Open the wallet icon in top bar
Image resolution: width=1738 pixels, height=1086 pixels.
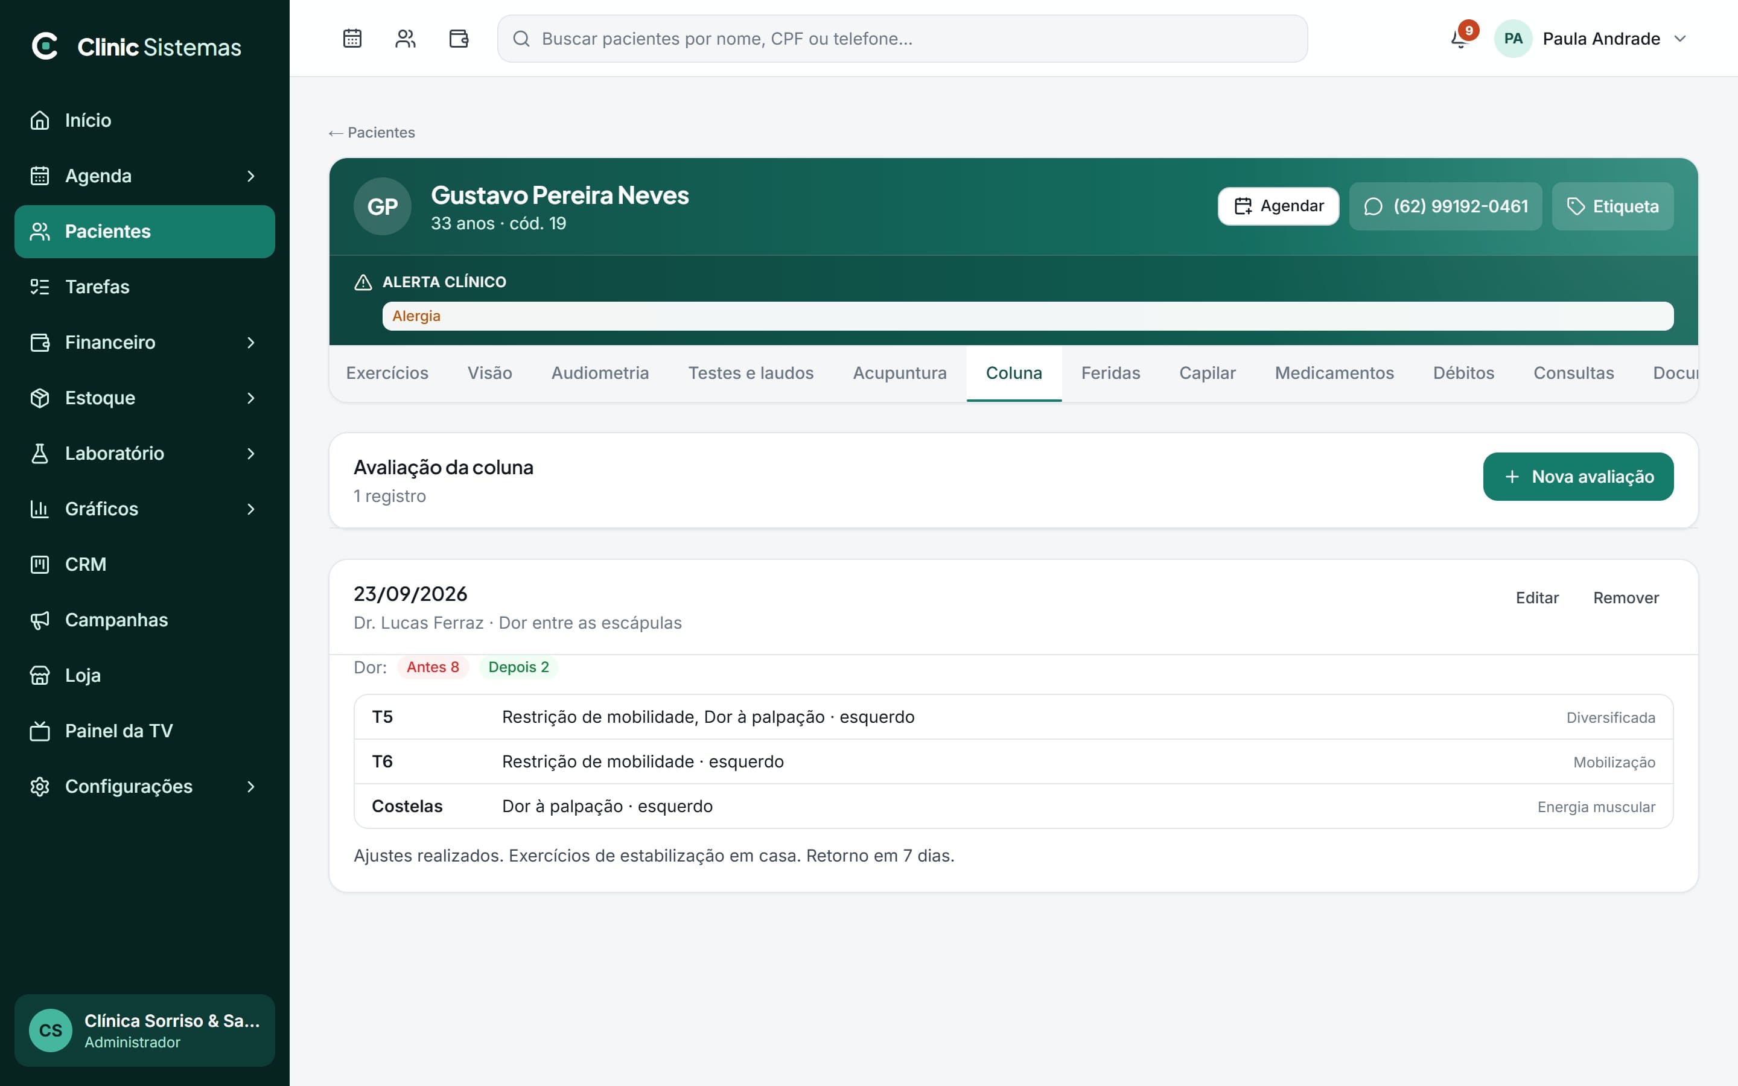[x=458, y=38]
